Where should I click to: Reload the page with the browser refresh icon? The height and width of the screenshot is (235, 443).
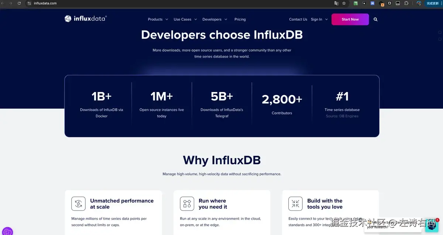pyautogui.click(x=19, y=3)
